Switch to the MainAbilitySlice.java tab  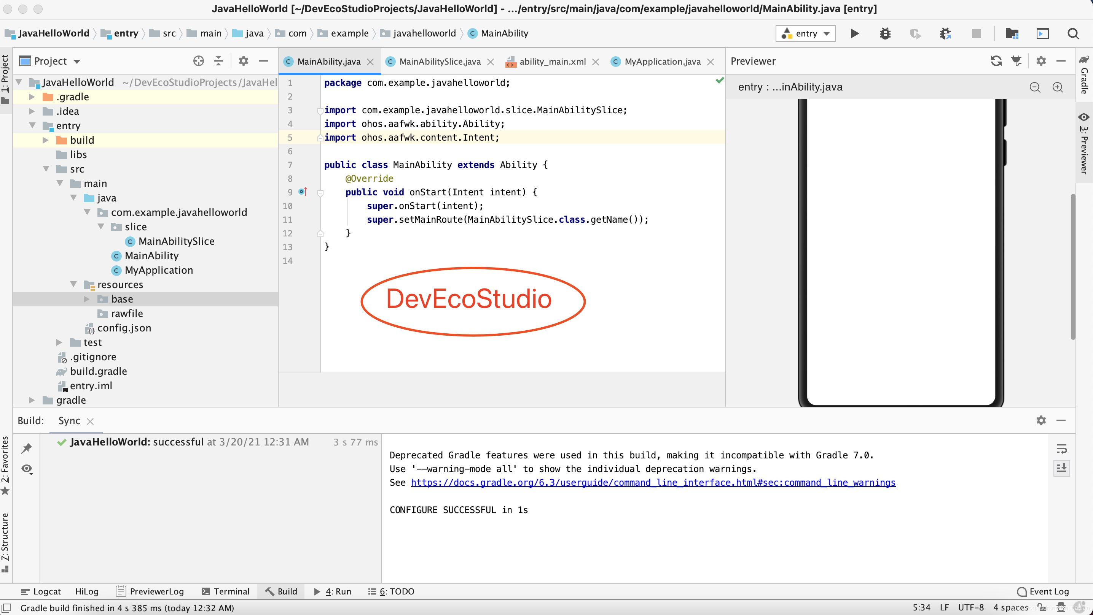click(440, 62)
